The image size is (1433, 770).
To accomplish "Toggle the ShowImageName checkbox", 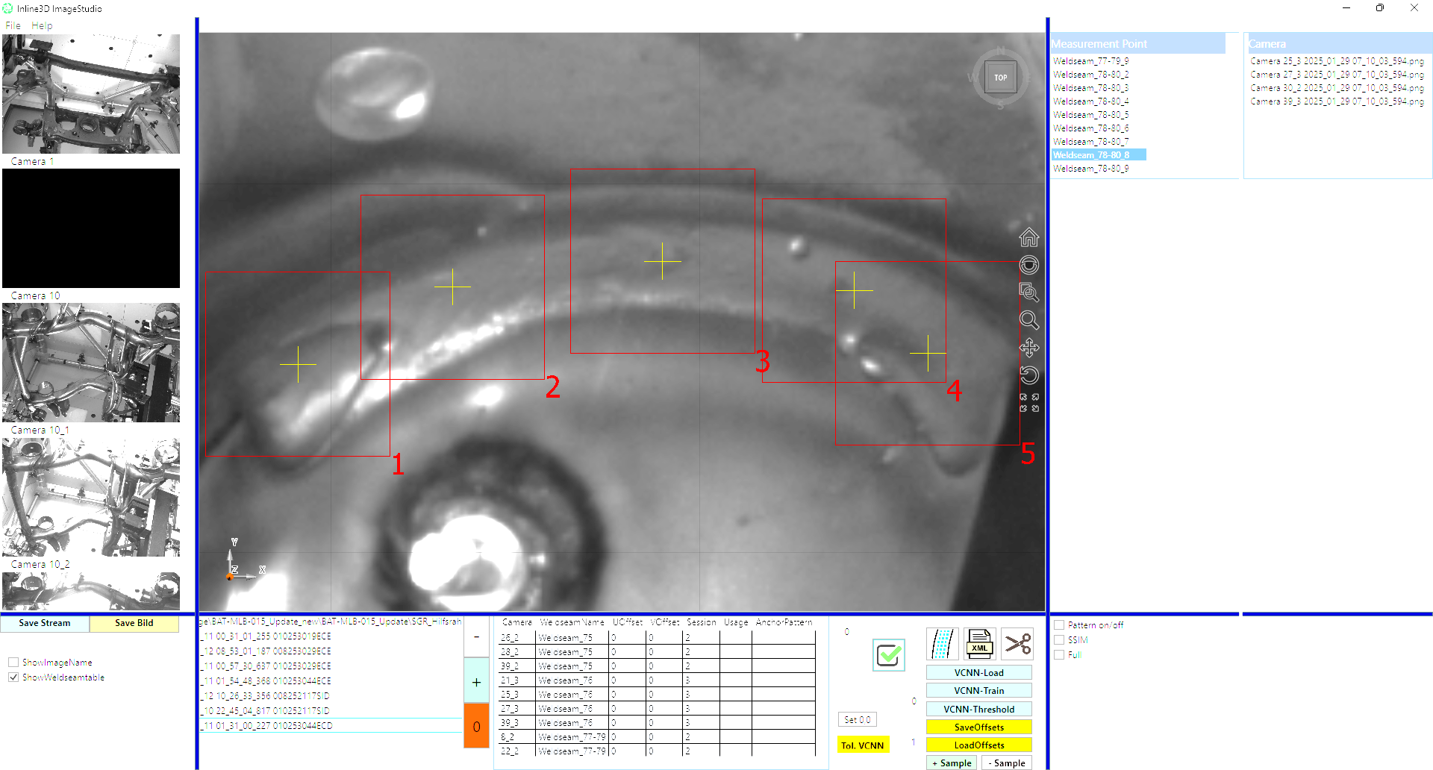I will (x=13, y=663).
